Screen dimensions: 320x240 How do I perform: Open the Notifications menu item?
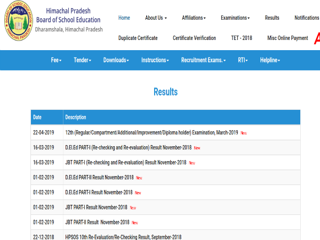[307, 18]
